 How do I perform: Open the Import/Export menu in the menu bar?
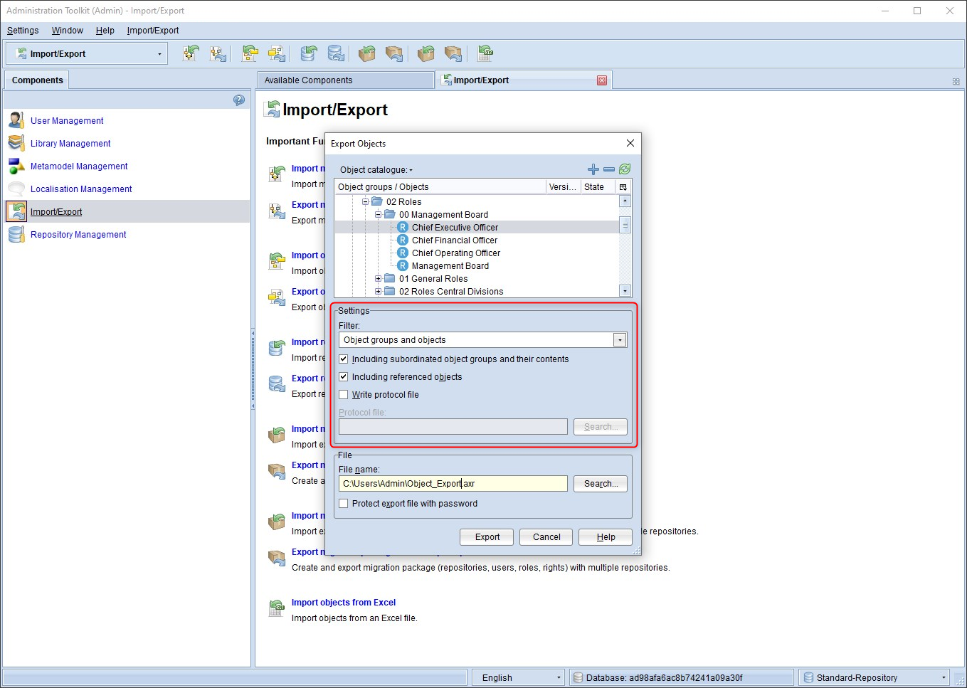[153, 31]
